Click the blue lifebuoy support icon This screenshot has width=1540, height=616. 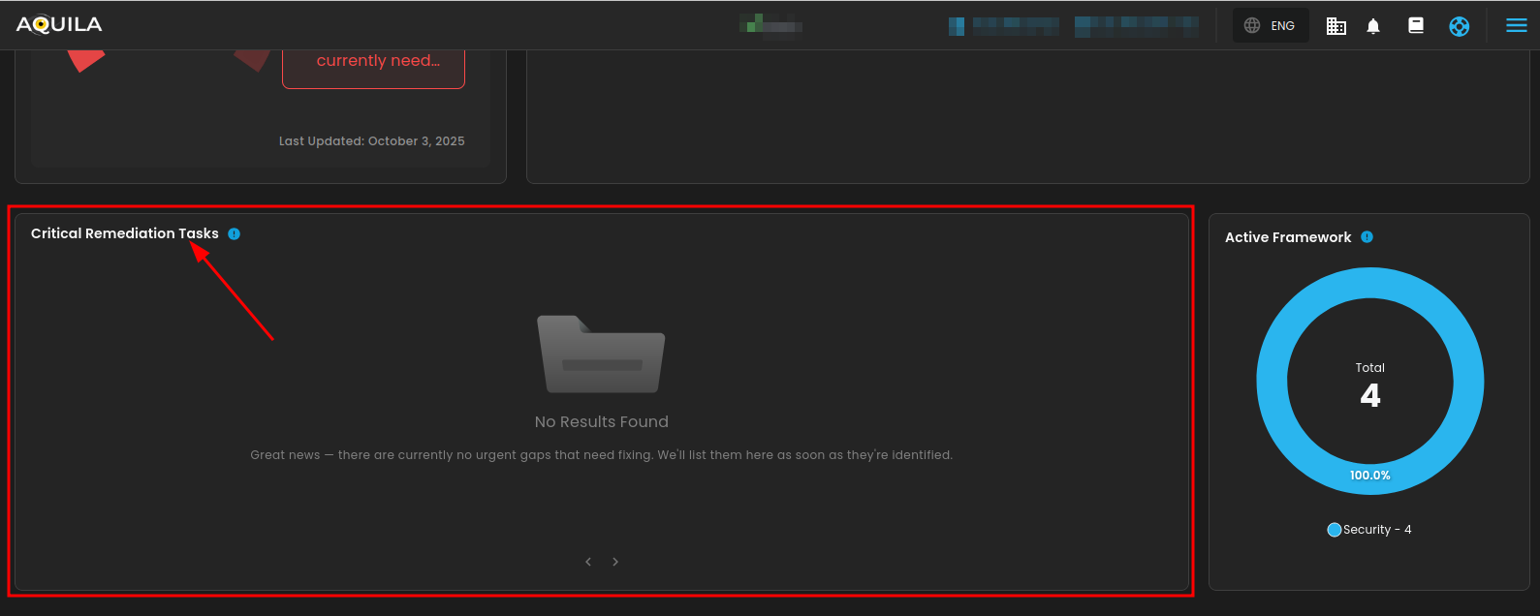point(1459,26)
